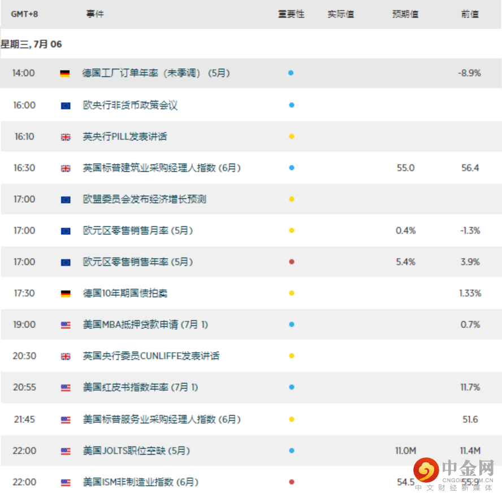
Task: Click the yellow importance dot for 欧盟委员会发布经济增长预测
Action: tap(292, 199)
